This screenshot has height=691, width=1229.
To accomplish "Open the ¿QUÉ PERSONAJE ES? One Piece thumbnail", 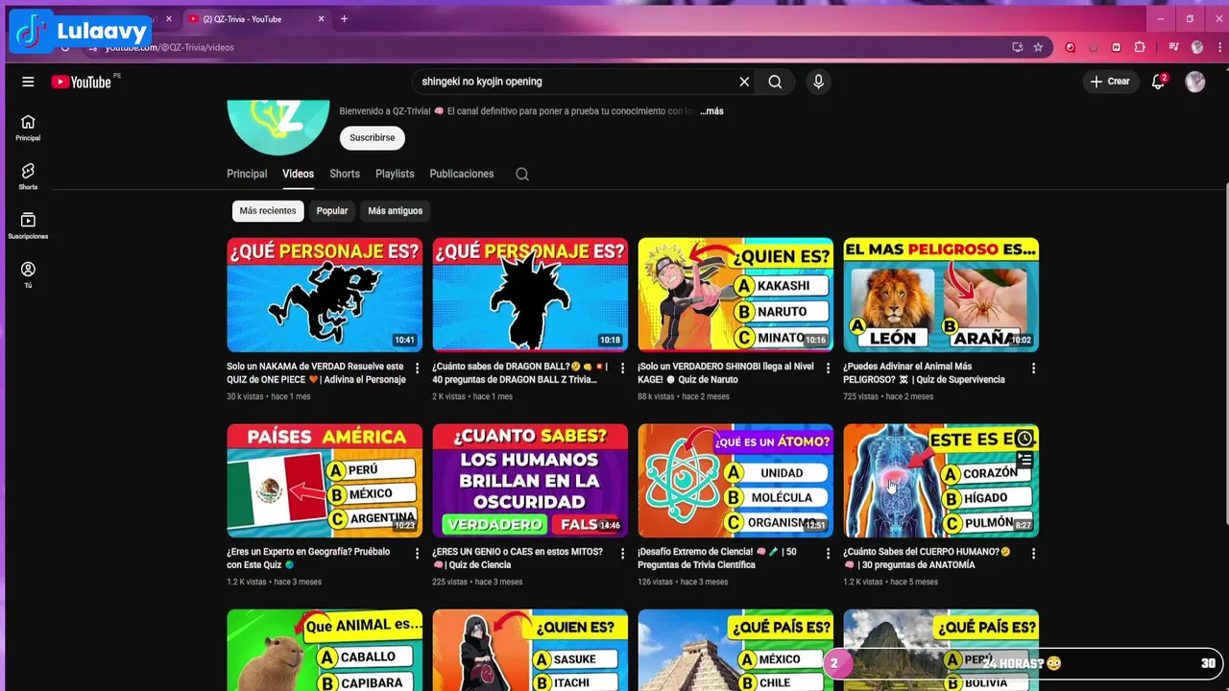I will [325, 295].
